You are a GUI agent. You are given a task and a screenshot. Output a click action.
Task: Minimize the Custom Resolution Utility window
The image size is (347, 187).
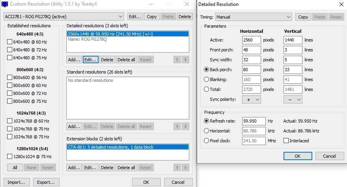point(151,4)
